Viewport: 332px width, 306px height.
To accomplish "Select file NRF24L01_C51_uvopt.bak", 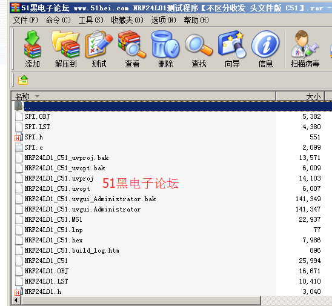I will click(x=65, y=168).
